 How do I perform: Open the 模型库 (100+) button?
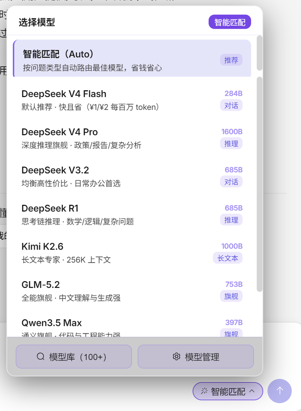(x=74, y=356)
